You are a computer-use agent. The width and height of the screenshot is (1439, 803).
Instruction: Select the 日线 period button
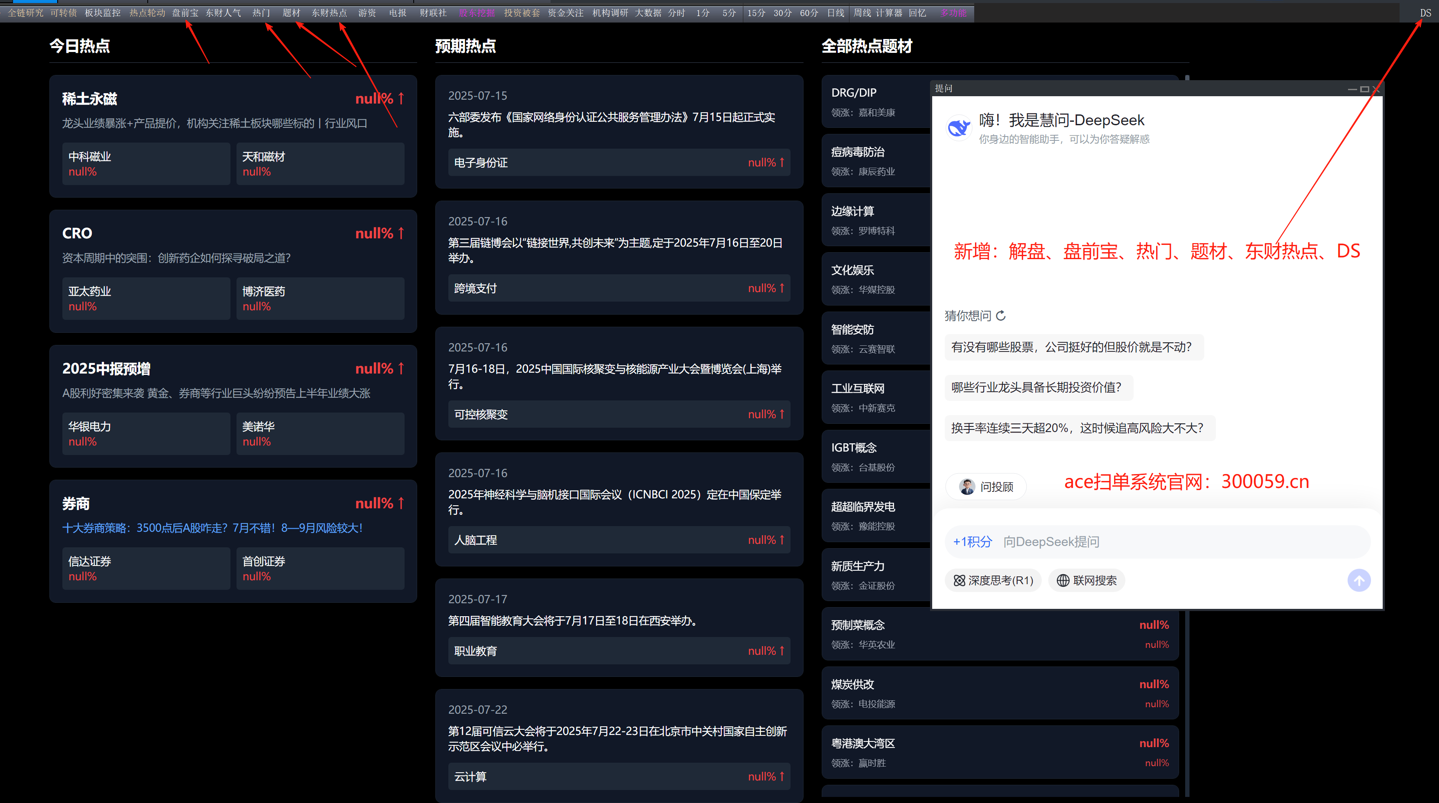point(836,13)
